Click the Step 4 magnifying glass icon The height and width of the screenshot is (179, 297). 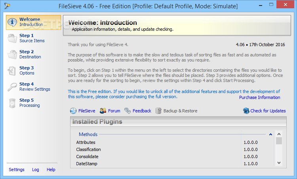point(12,87)
